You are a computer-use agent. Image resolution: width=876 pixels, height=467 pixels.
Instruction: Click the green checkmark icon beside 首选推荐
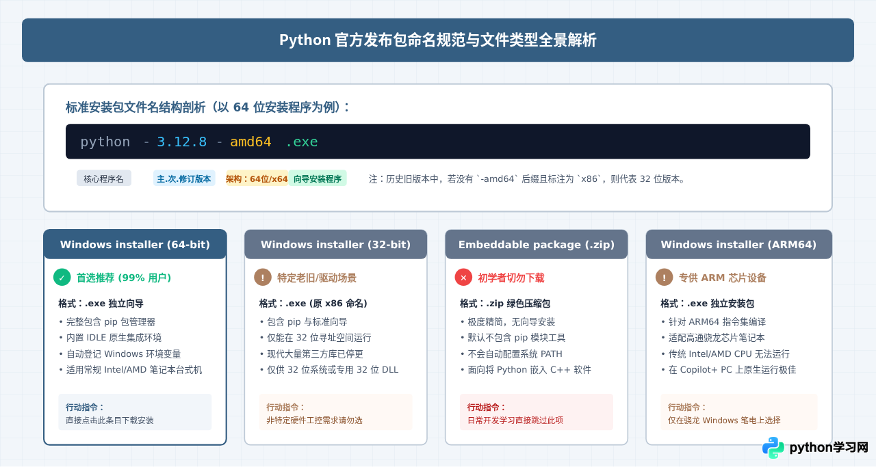click(62, 278)
